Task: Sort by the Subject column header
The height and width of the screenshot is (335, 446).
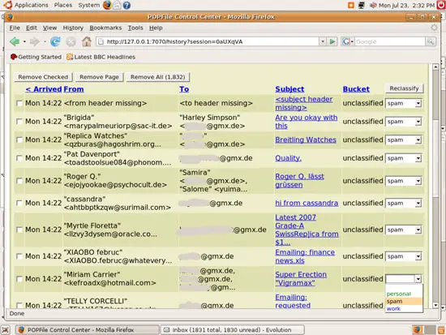Action: click(x=289, y=89)
